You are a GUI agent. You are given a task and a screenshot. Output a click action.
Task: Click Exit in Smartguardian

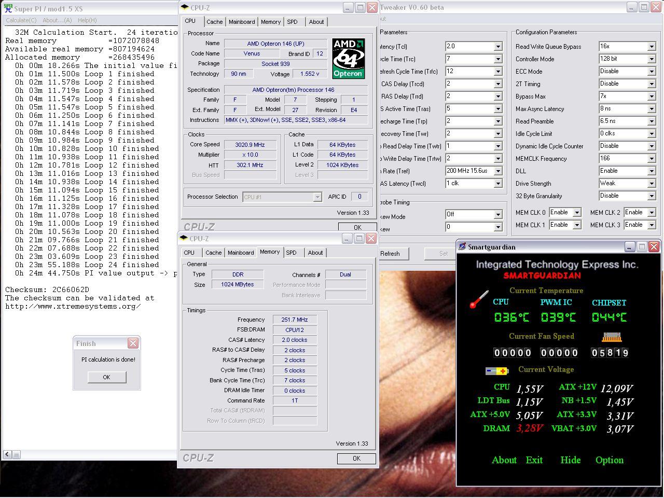pos(534,460)
